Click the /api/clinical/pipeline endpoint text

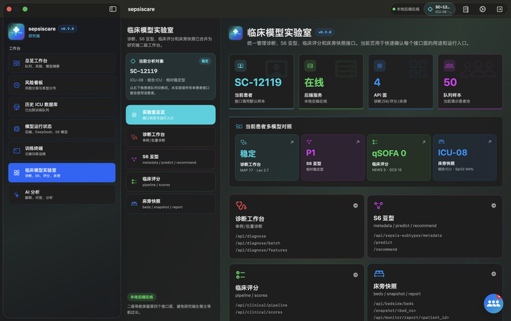[261, 306]
